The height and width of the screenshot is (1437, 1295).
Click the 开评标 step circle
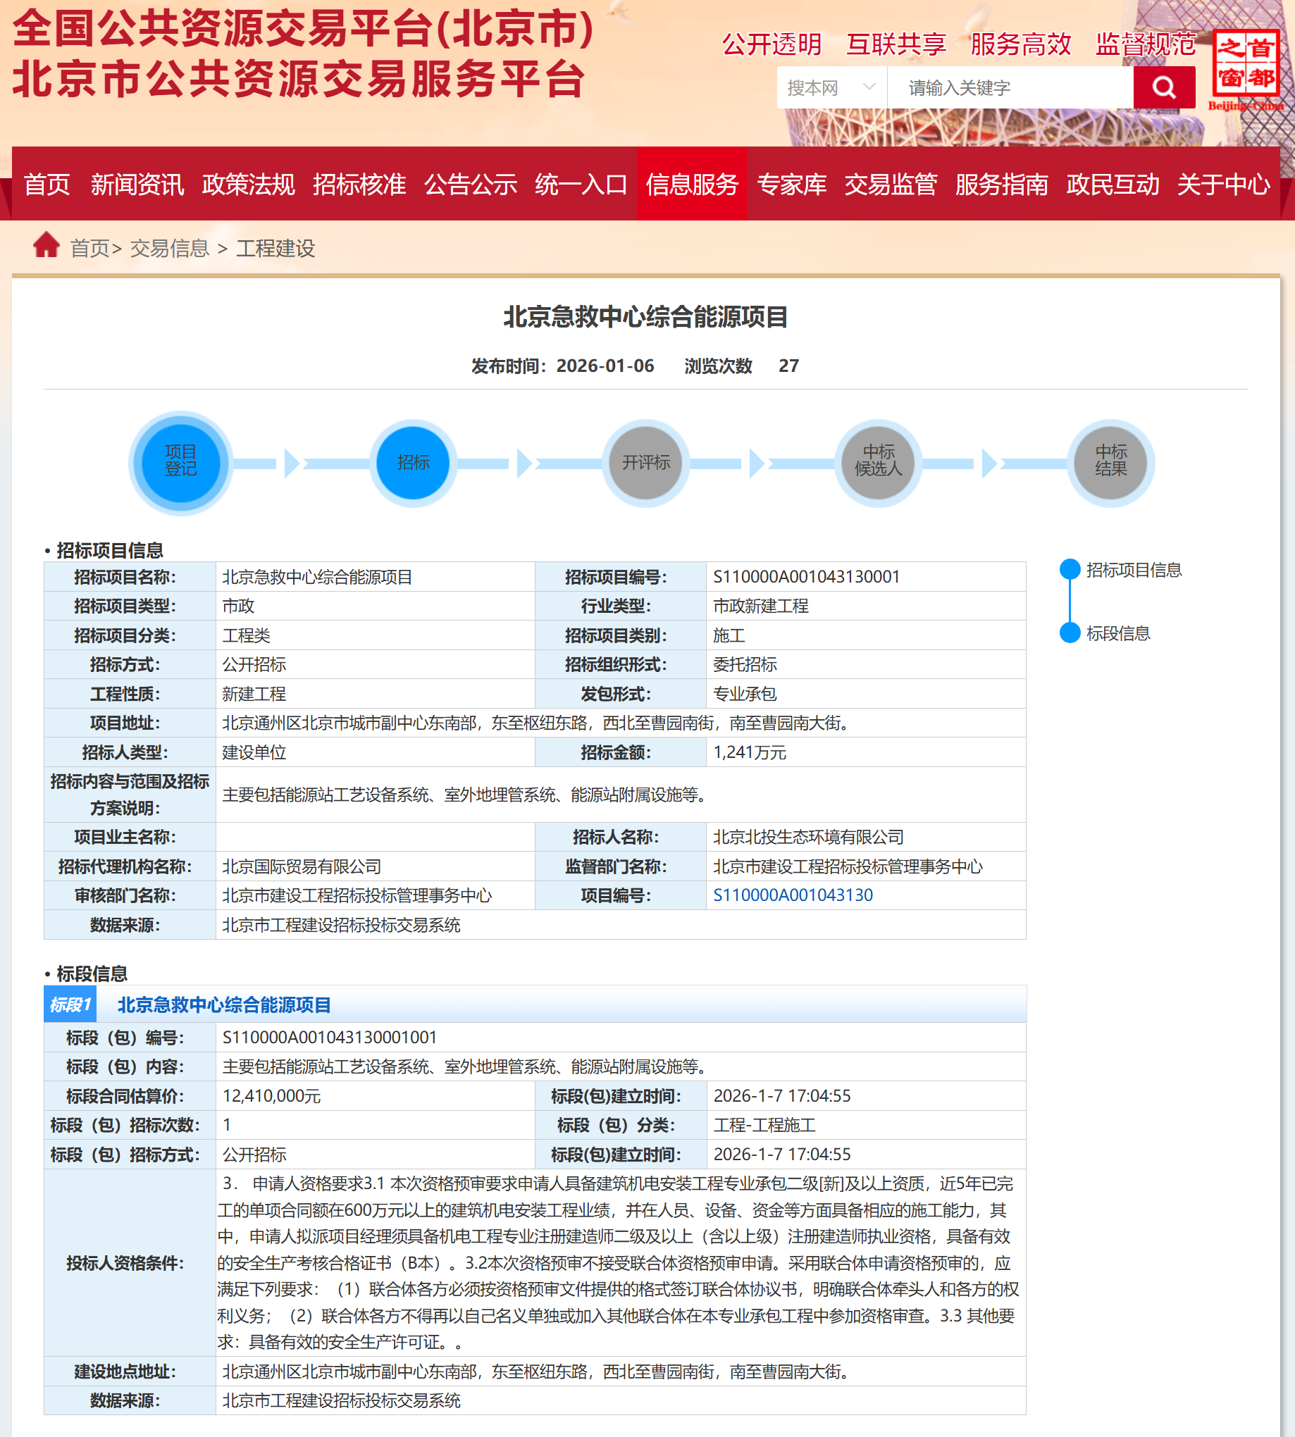645,462
